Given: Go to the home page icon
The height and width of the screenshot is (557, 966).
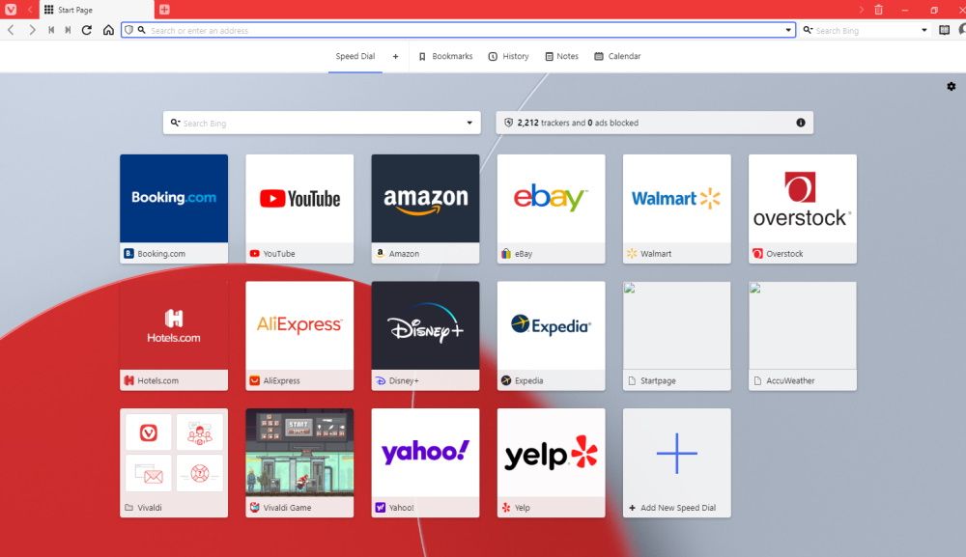Looking at the screenshot, I should pos(108,30).
